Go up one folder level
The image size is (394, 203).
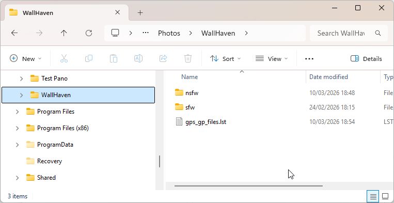[64, 33]
